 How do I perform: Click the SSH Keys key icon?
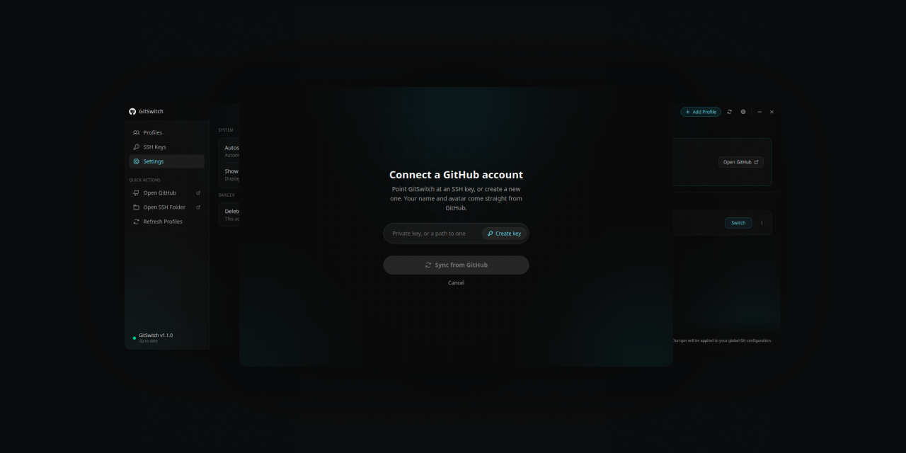pyautogui.click(x=137, y=147)
